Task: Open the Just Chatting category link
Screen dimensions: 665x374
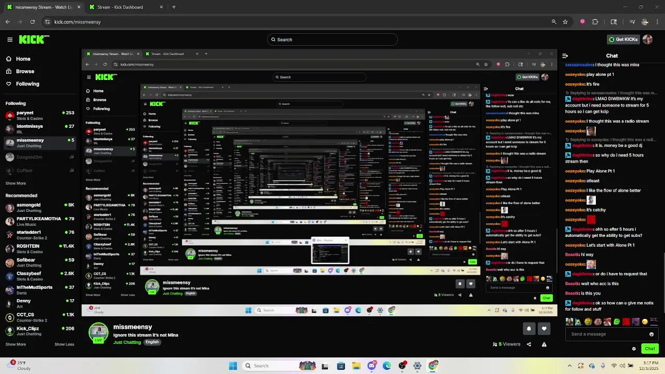Action: [x=127, y=342]
